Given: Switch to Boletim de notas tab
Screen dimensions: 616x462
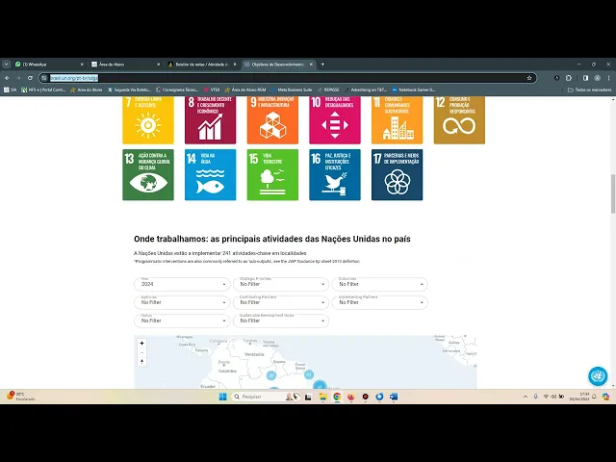Looking at the screenshot, I should tap(202, 64).
